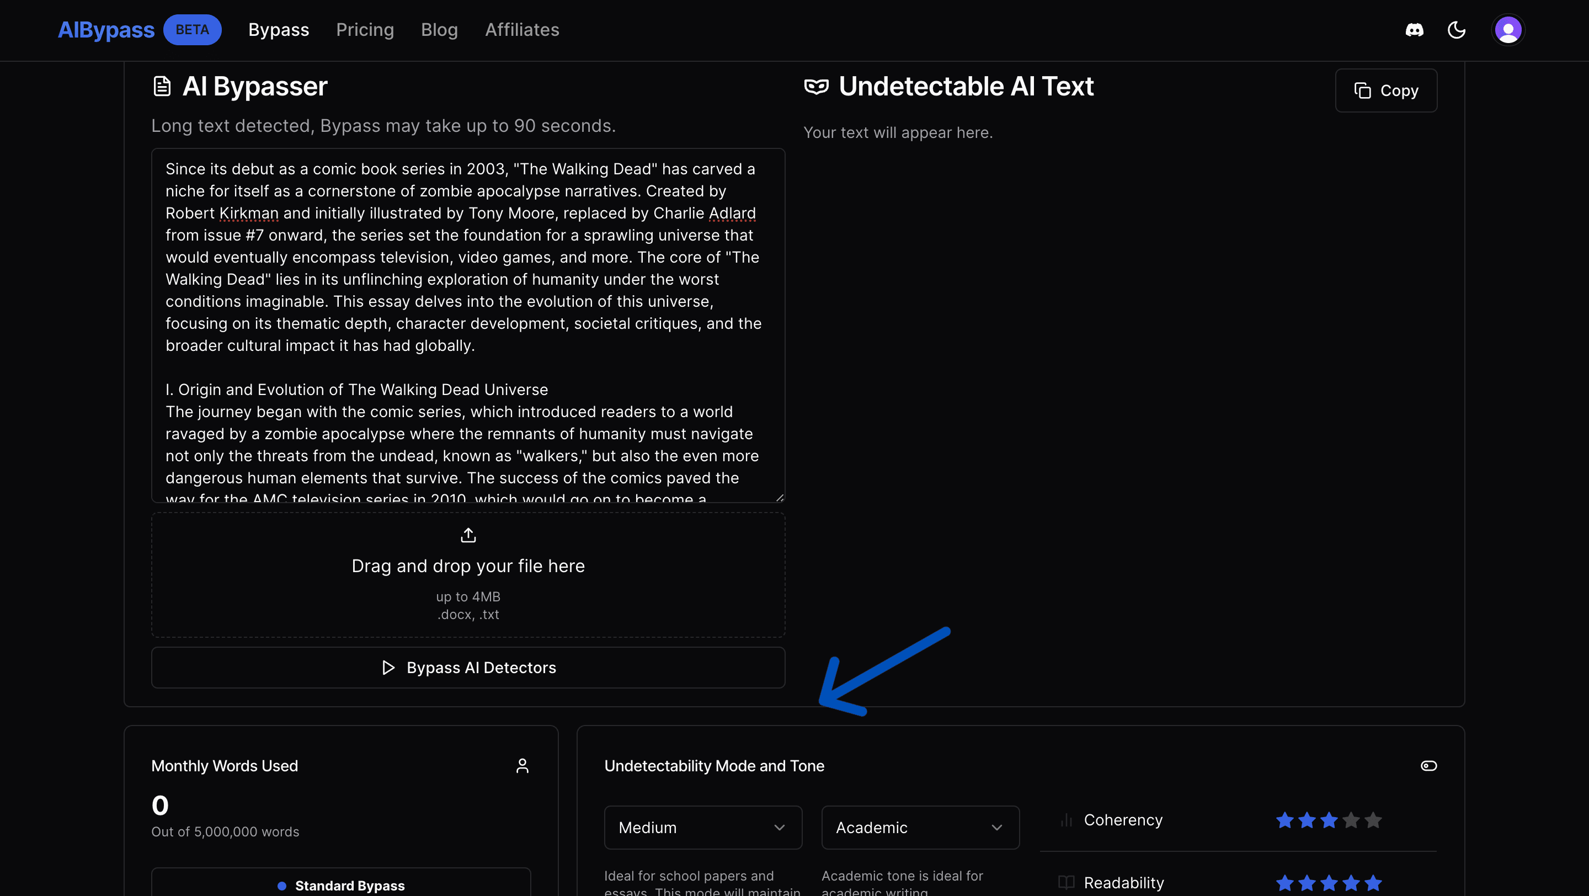Open the user profile avatar
The image size is (1589, 896).
[x=1507, y=30]
